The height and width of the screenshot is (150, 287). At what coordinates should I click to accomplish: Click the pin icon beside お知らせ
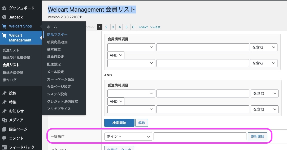pos(4,111)
